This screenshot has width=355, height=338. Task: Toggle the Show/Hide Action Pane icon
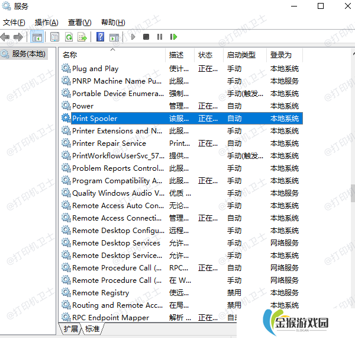click(x=114, y=37)
